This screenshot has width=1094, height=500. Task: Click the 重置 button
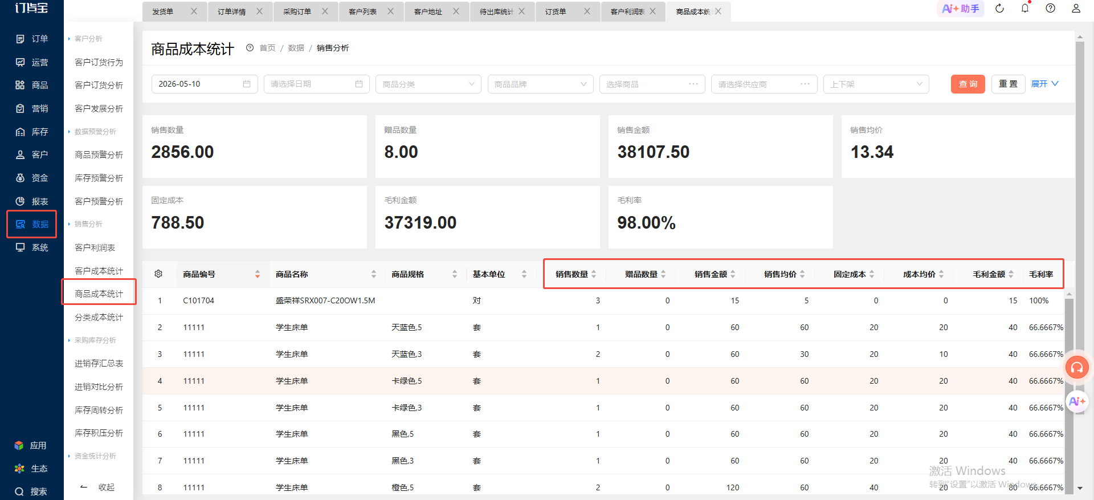[1009, 84]
